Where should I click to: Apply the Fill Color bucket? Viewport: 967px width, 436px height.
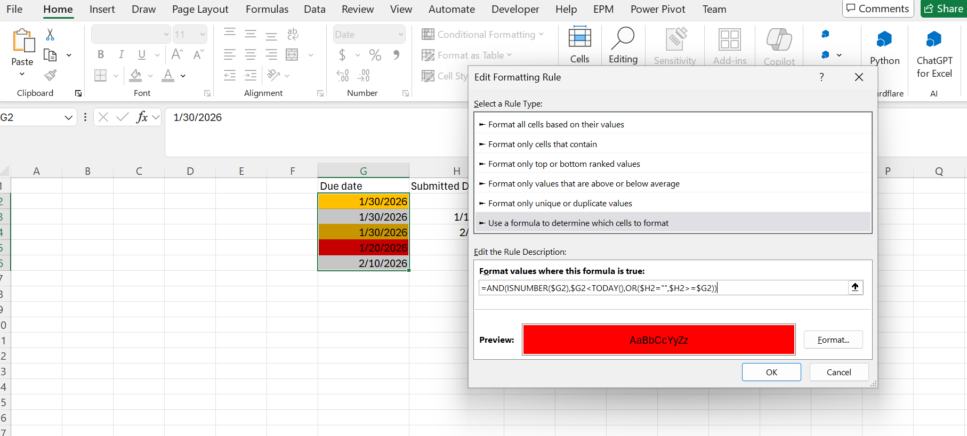tap(136, 75)
